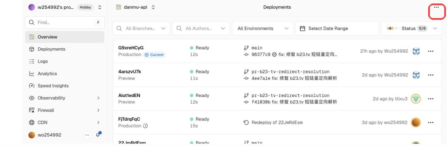Click wo254992 avatar on FjTdrqFqC row
This screenshot has height=146, width=447.
point(416,122)
